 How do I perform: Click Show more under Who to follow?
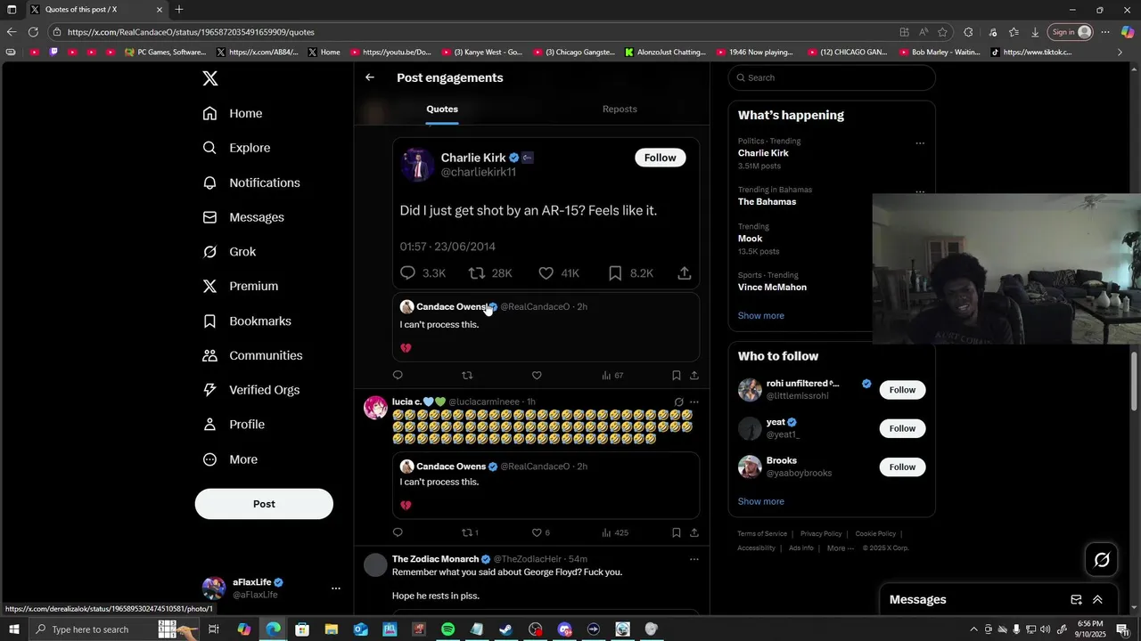point(760,501)
